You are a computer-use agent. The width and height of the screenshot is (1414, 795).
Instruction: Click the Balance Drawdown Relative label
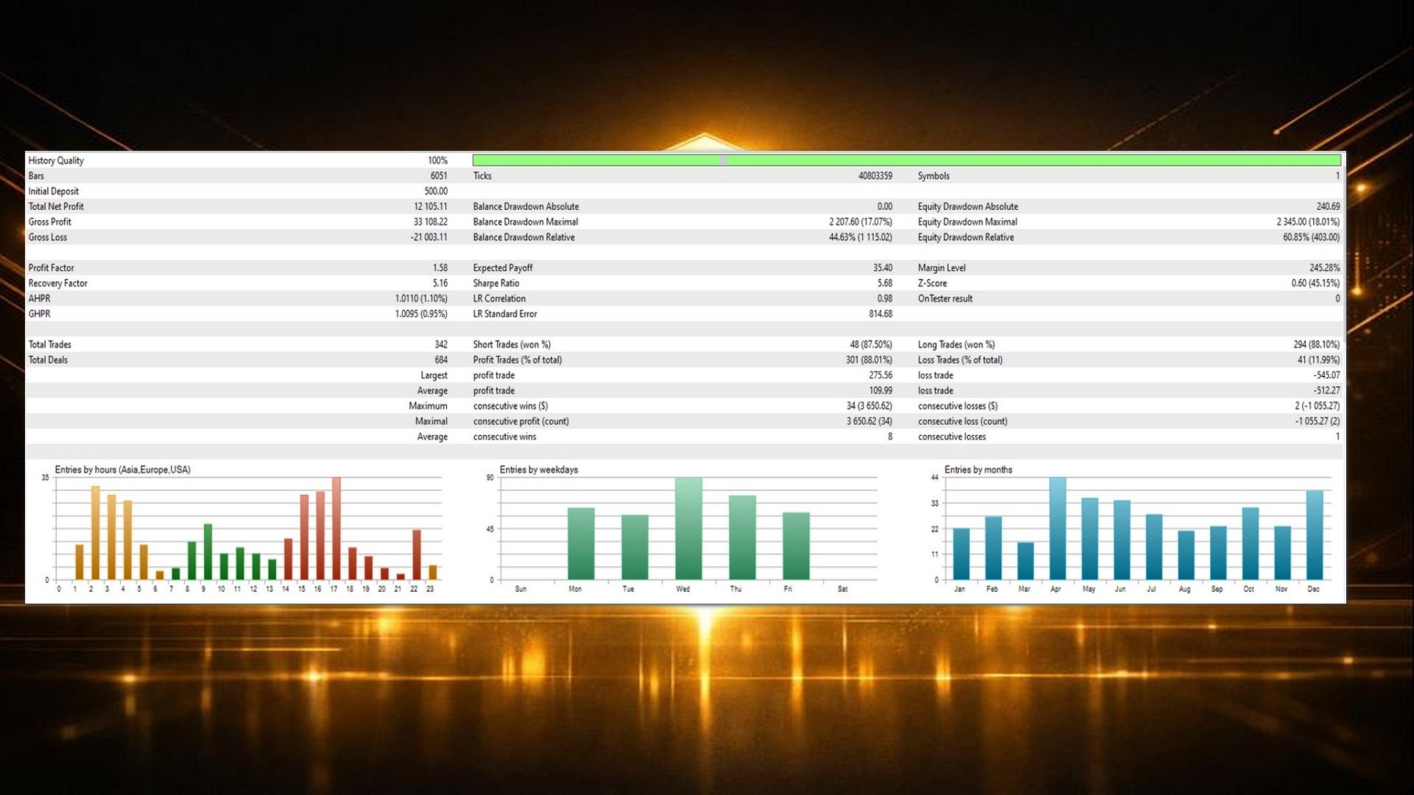pos(523,237)
